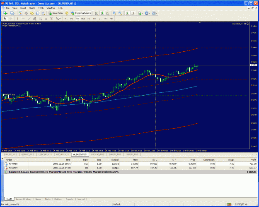Open the Market Watch window icon
This screenshot has height=207, width=259.
click(20, 13)
